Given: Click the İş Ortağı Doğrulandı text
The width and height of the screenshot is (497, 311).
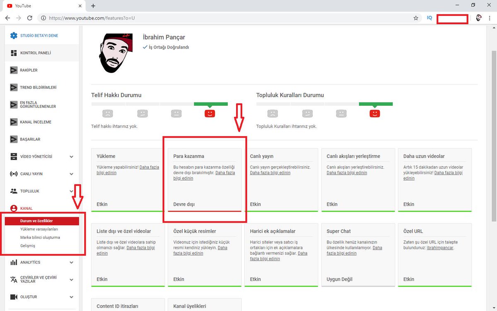Looking at the screenshot, I should click(x=169, y=47).
